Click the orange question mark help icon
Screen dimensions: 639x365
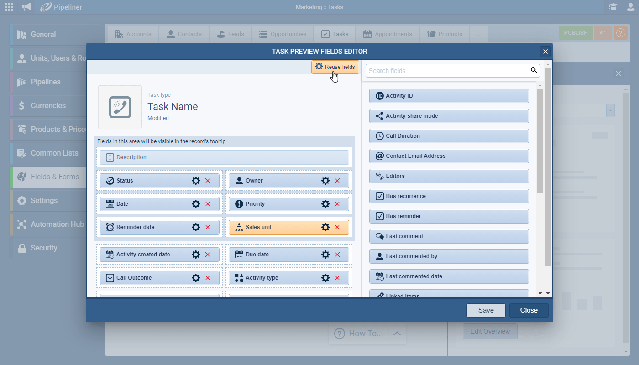pyautogui.click(x=621, y=32)
